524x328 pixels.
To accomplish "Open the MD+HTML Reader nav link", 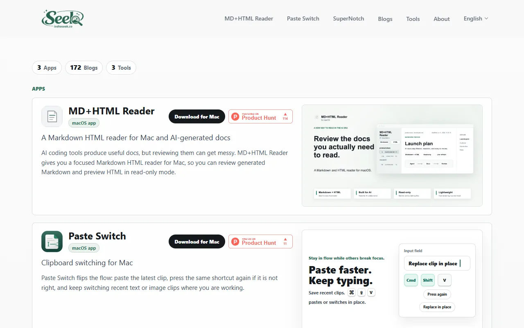I will coord(249,18).
